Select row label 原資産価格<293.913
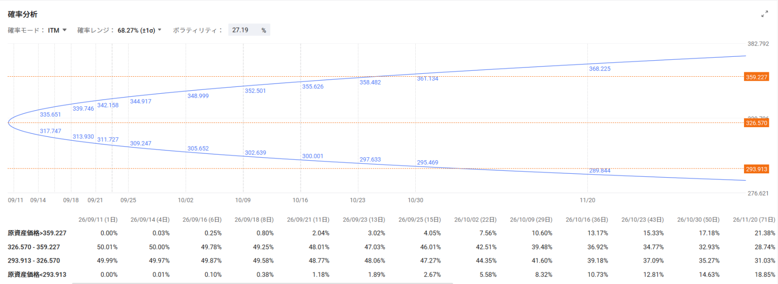Image resolution: width=778 pixels, height=284 pixels. coord(37,275)
